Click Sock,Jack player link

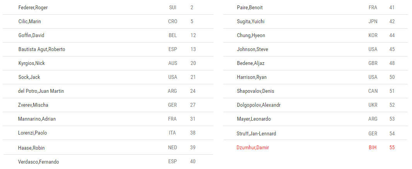(x=29, y=77)
